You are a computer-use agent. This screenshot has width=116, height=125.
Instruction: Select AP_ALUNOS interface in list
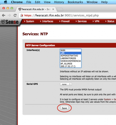pyautogui.click(x=70, y=64)
